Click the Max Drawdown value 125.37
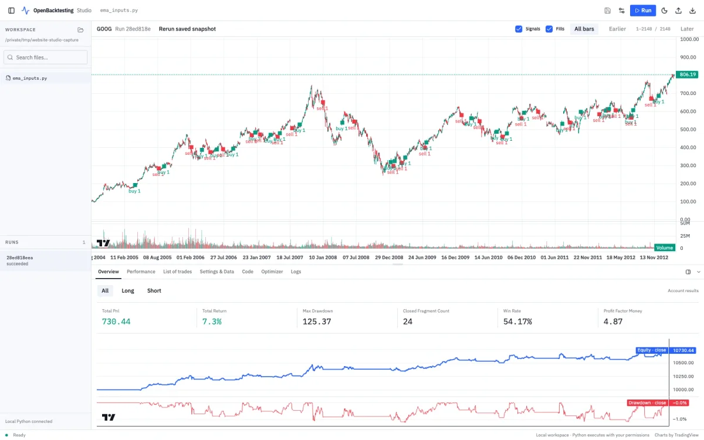 [317, 321]
